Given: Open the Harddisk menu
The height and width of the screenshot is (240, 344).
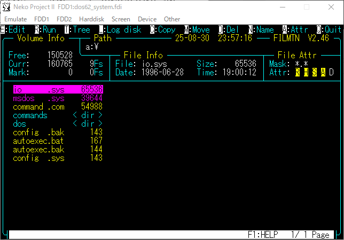Looking at the screenshot, I should [x=91, y=19].
